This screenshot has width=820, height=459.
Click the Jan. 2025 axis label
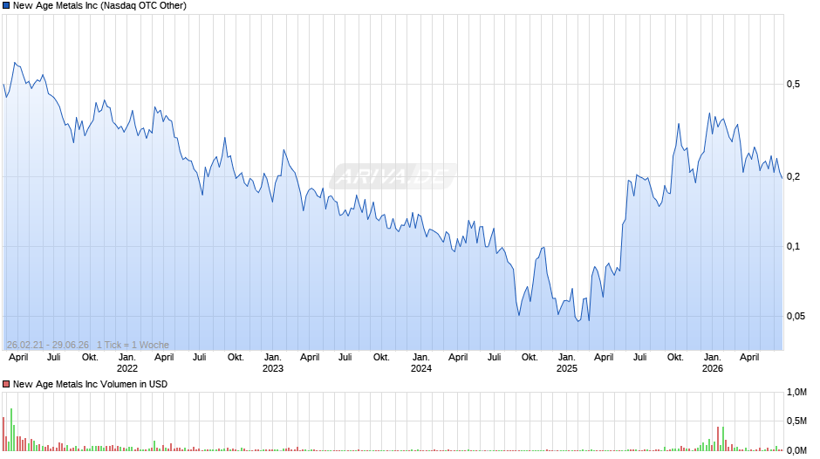(x=566, y=363)
